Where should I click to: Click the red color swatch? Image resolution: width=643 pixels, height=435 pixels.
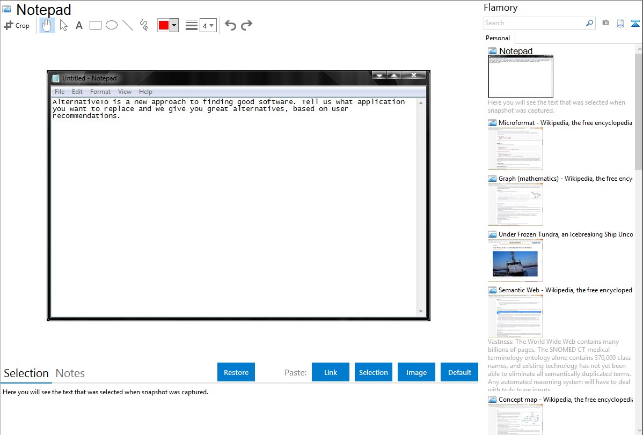[164, 25]
